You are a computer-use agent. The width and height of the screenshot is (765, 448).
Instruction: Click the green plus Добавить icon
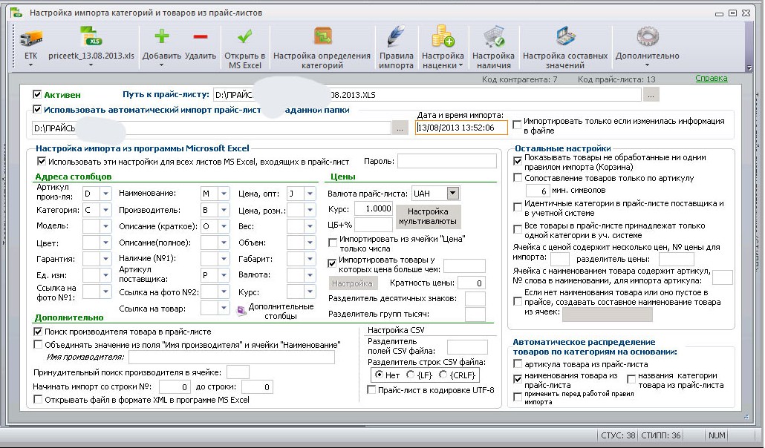pos(161,36)
